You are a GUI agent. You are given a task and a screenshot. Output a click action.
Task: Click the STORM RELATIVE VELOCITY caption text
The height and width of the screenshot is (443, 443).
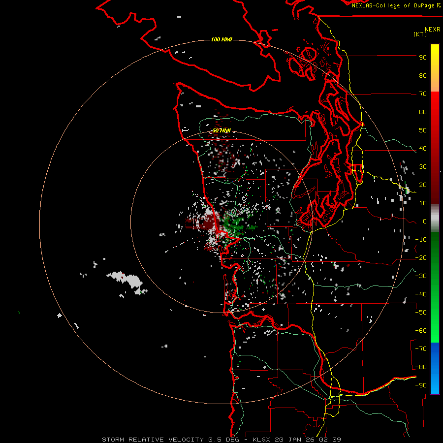153,440
